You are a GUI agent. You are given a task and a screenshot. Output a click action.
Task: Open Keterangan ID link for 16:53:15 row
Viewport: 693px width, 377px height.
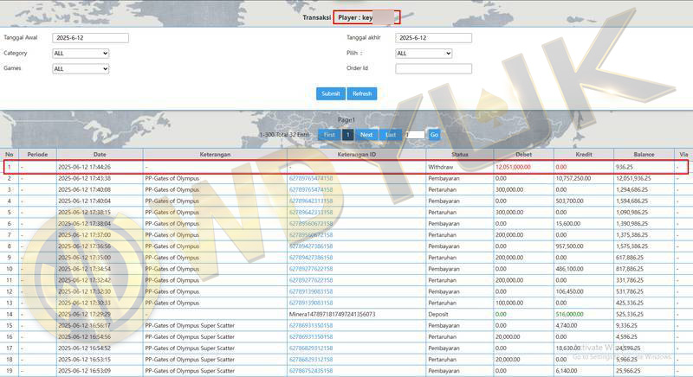click(x=311, y=360)
